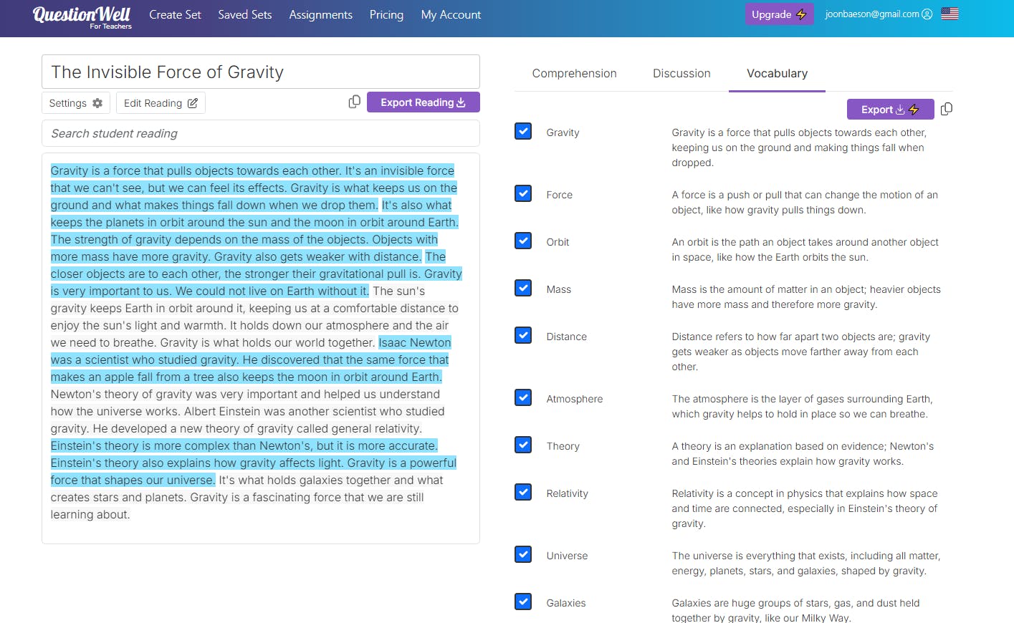Copy the reading text with the copy icon
Image resolution: width=1014 pixels, height=623 pixels.
tap(354, 102)
